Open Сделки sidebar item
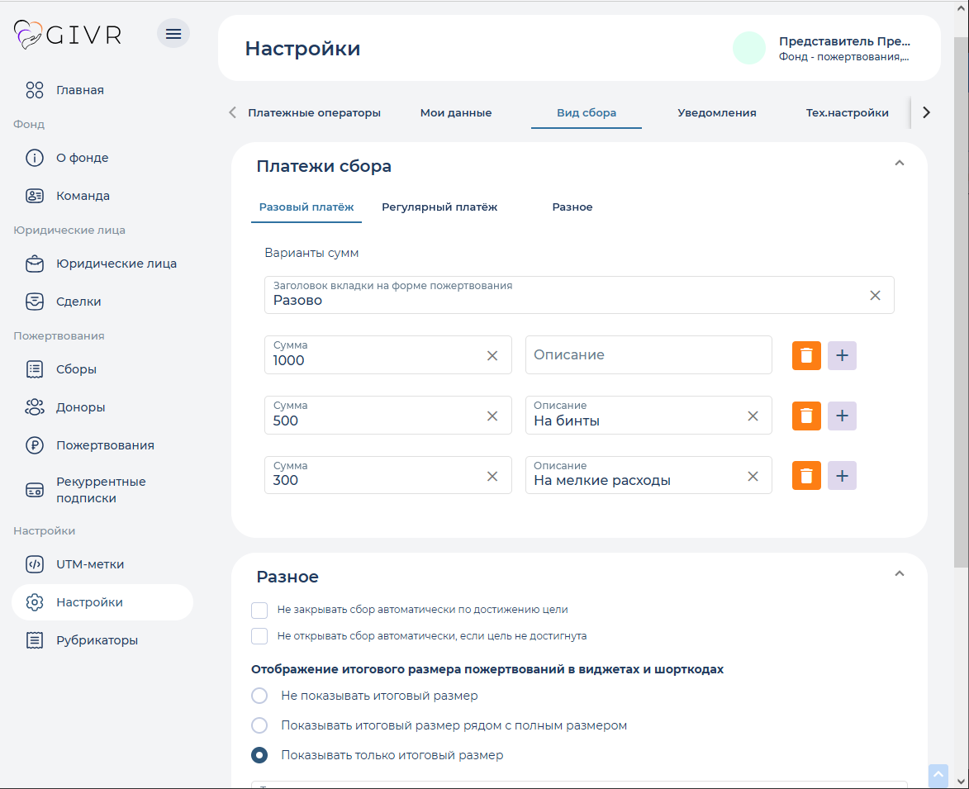 tap(78, 302)
